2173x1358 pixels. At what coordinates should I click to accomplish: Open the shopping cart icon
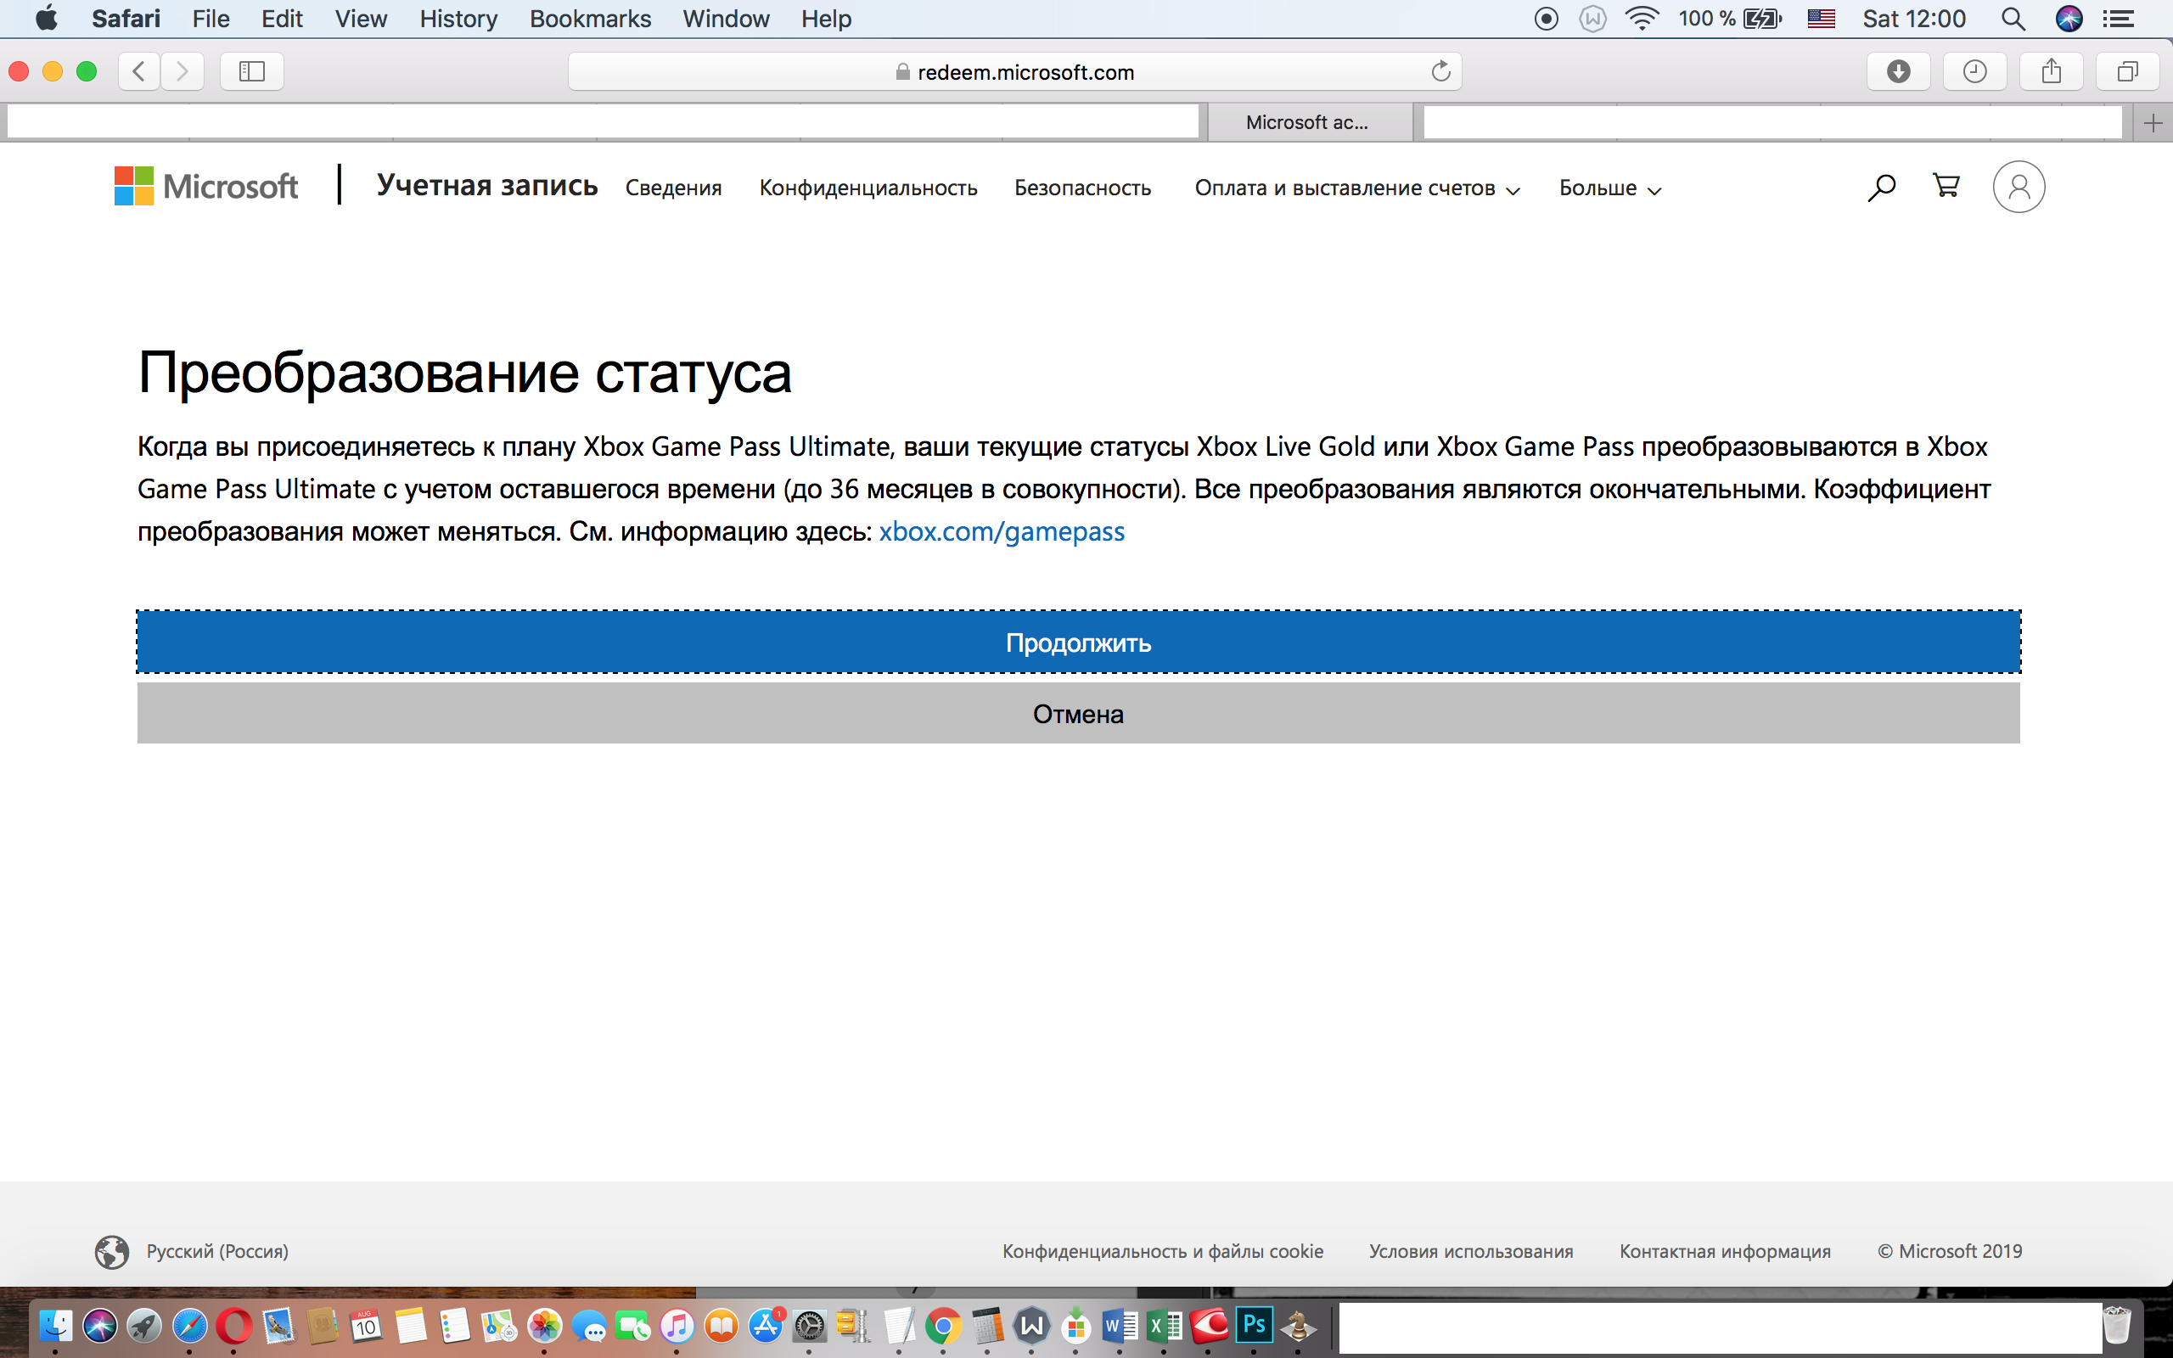coord(1946,186)
